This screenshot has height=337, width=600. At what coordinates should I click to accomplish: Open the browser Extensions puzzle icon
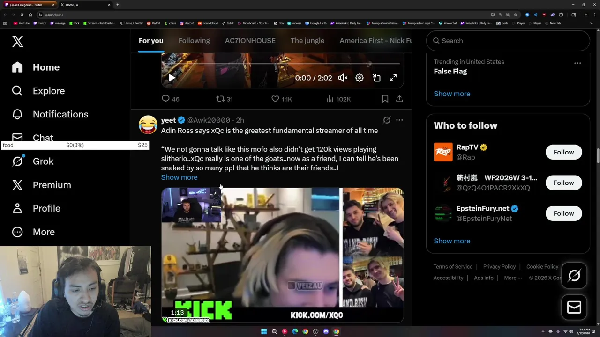561,15
